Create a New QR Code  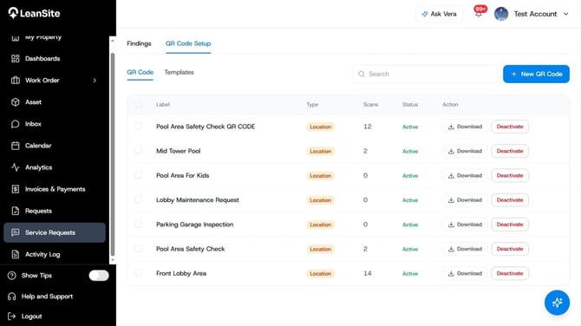536,74
